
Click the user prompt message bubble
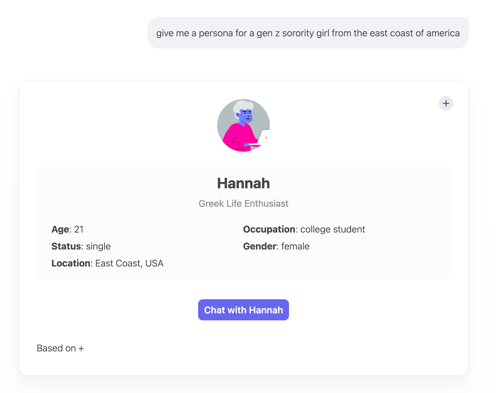click(308, 33)
